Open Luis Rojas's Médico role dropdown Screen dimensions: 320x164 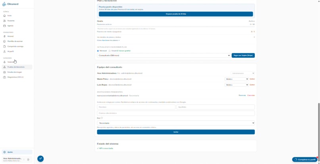pos(237,85)
